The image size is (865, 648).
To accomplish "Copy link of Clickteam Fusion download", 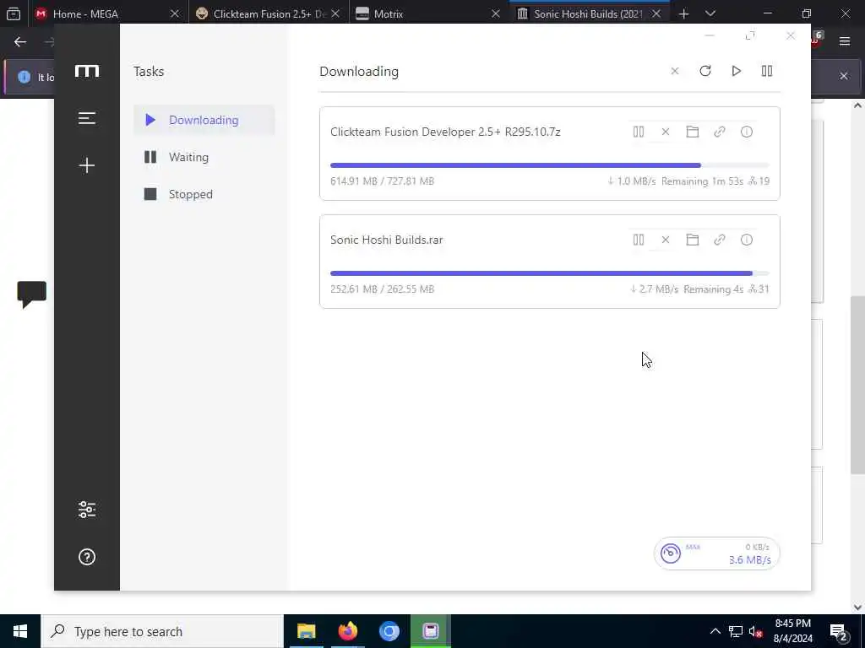I will coord(720,132).
